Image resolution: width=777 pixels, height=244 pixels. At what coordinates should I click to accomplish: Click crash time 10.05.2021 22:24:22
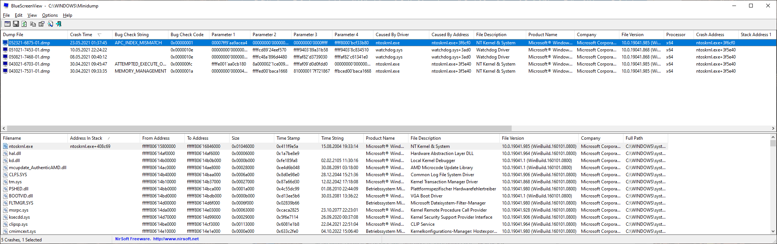tap(88, 50)
